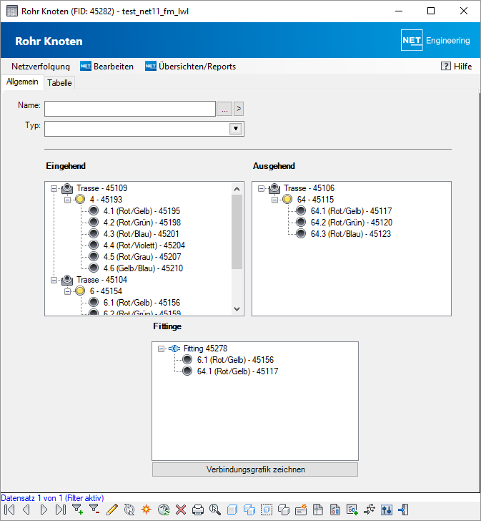481x521 pixels.
Task: Collapse the Fitting 45278 tree node
Action: (x=162, y=349)
